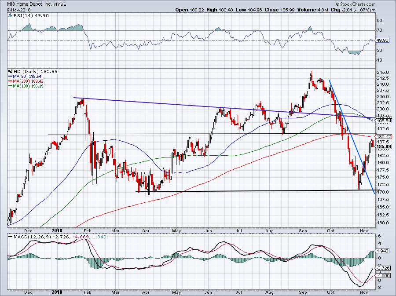
Task: Click the 189.42 flag on price axis
Action: 384,136
